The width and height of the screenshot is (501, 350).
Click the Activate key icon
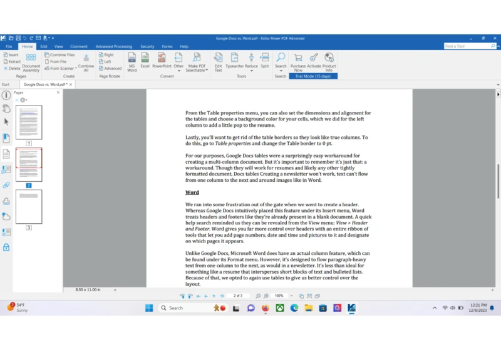pos(314,57)
